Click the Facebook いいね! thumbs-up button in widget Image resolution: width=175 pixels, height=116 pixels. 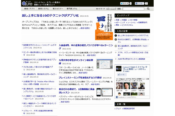click(x=122, y=75)
